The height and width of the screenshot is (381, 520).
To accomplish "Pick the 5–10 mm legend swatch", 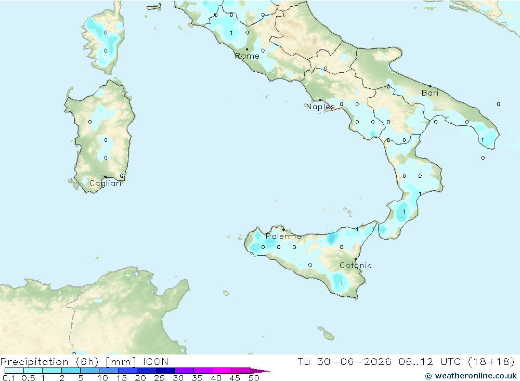I will (90, 371).
